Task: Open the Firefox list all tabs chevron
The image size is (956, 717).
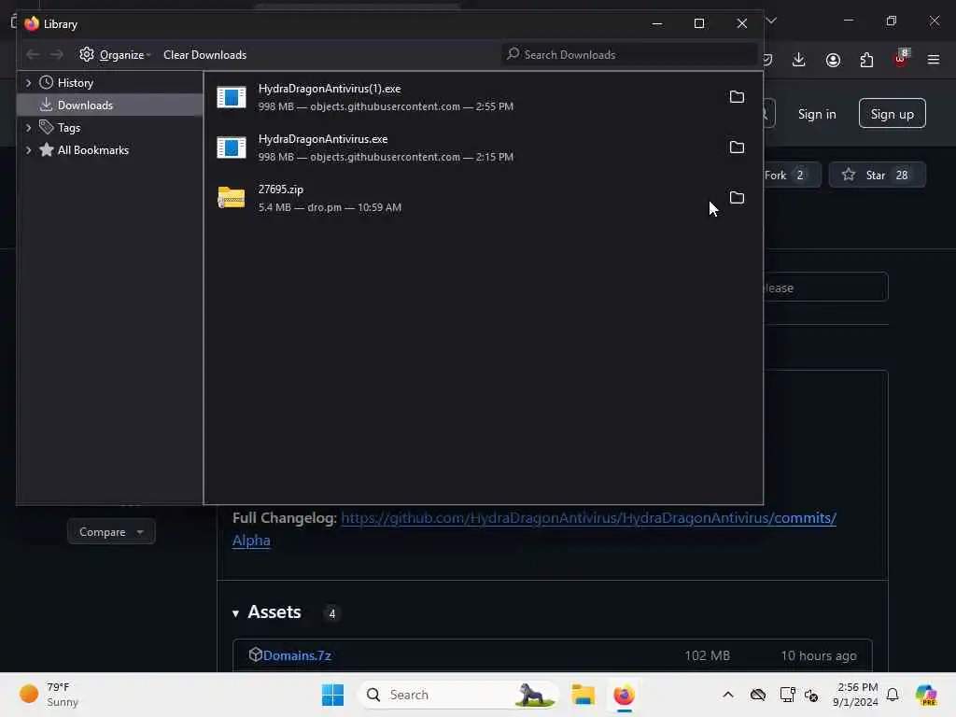Action: (771, 21)
